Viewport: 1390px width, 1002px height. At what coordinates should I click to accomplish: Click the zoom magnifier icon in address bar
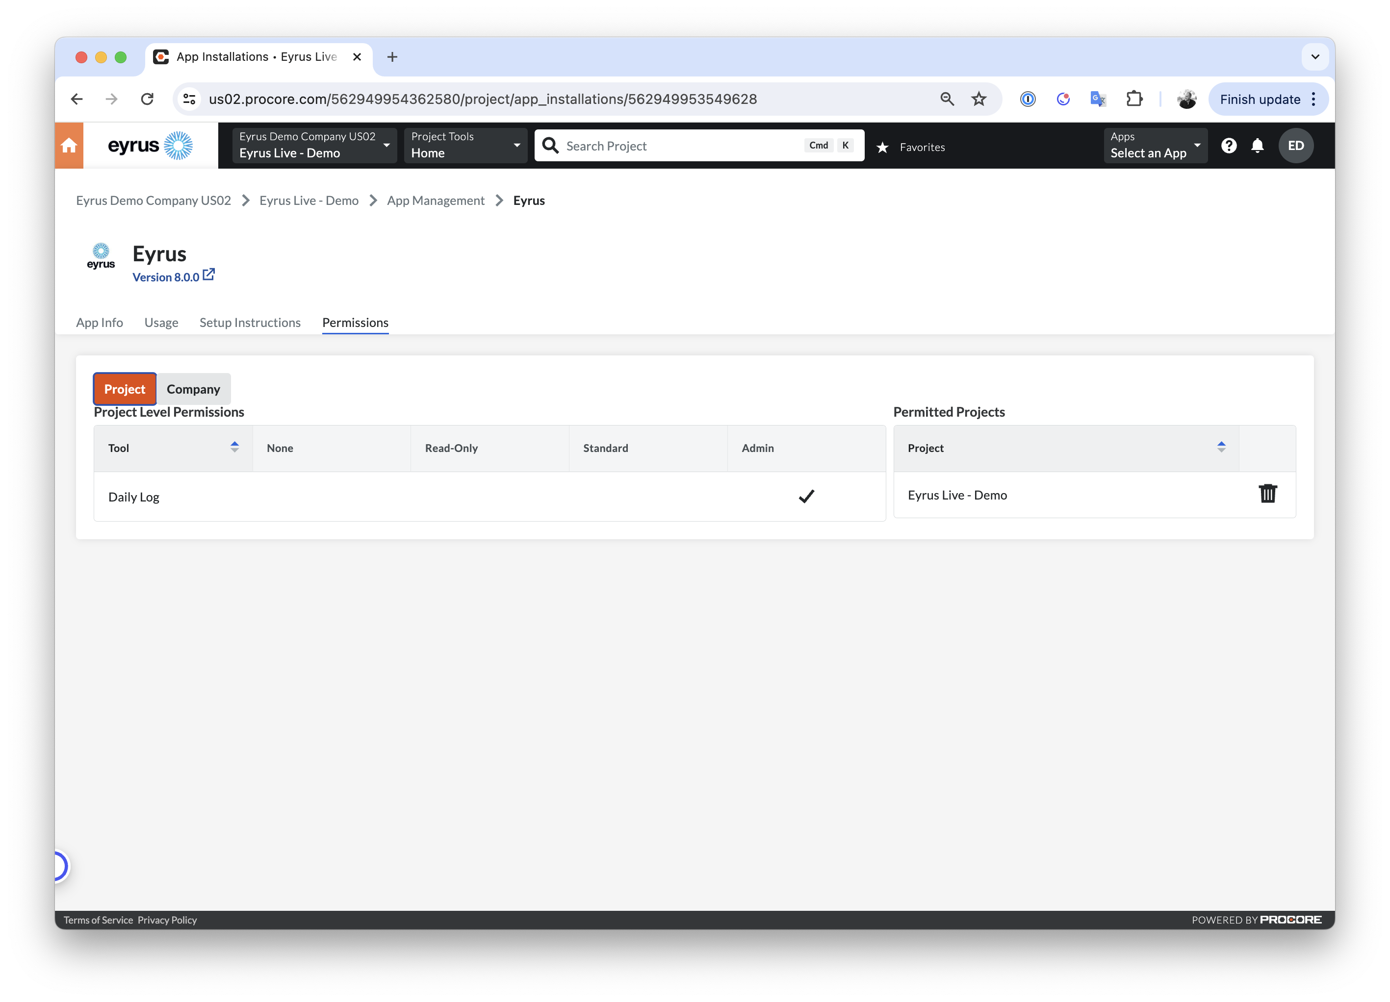947,99
